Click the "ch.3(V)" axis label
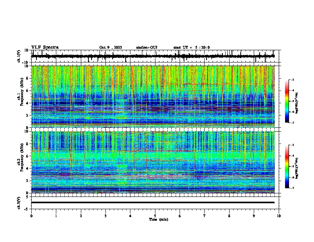The image size is (314, 242). click(19, 203)
